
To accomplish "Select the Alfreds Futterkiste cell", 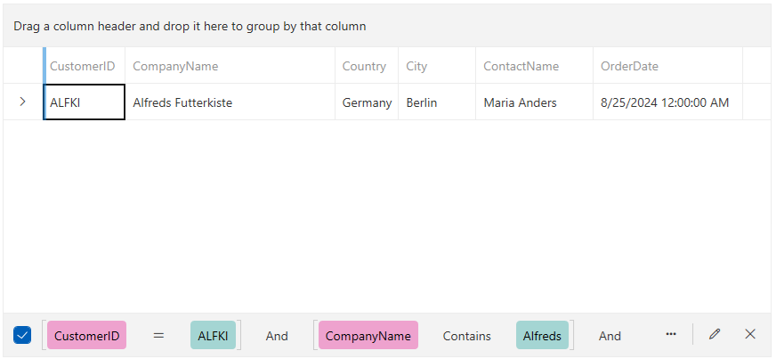I will (x=182, y=102).
